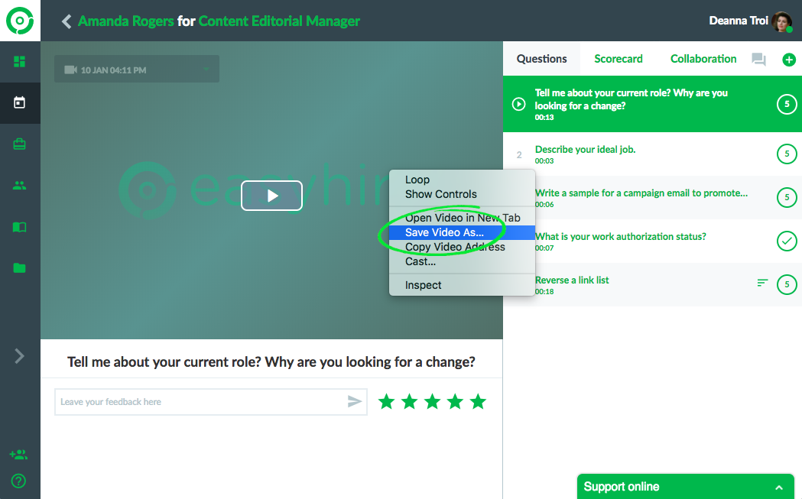802x499 pixels.
Task: Choose Copy Video Address entry
Action: tap(462, 247)
